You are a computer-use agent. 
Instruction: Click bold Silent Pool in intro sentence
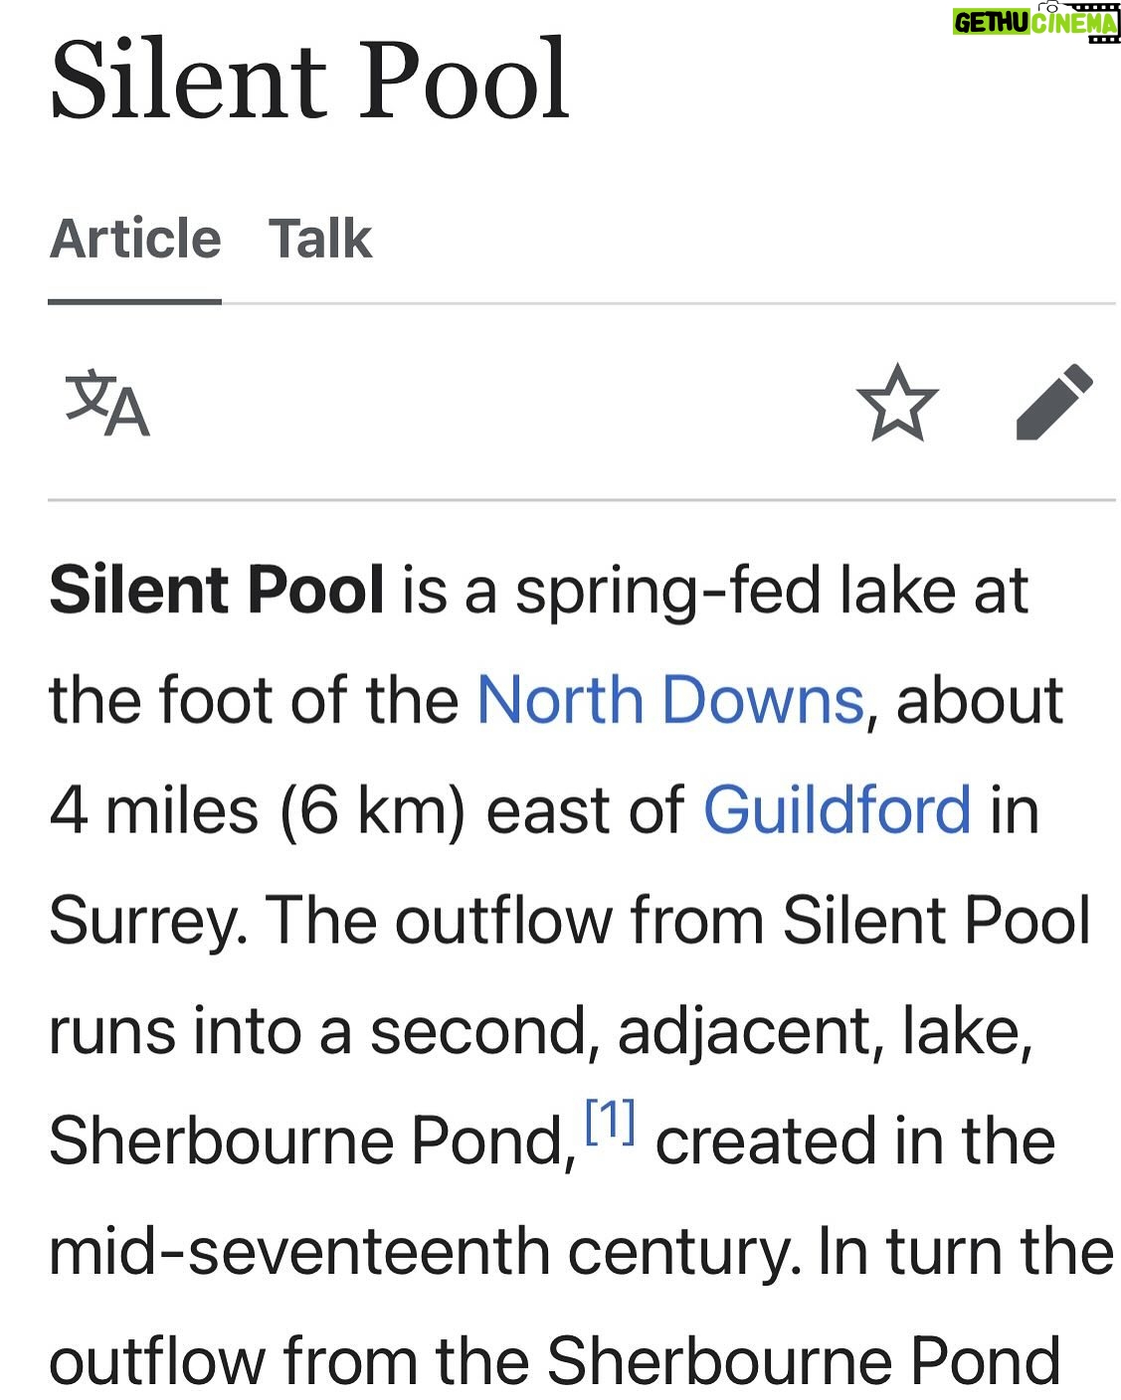pos(217,590)
